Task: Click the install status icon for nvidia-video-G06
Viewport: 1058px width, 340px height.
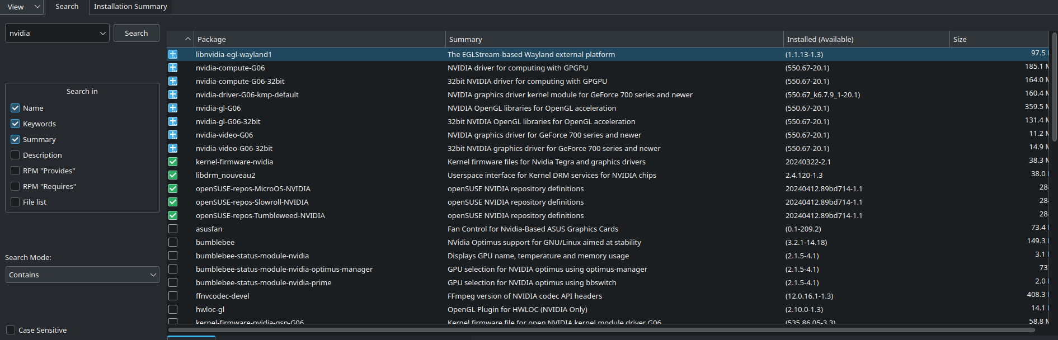Action: (173, 135)
